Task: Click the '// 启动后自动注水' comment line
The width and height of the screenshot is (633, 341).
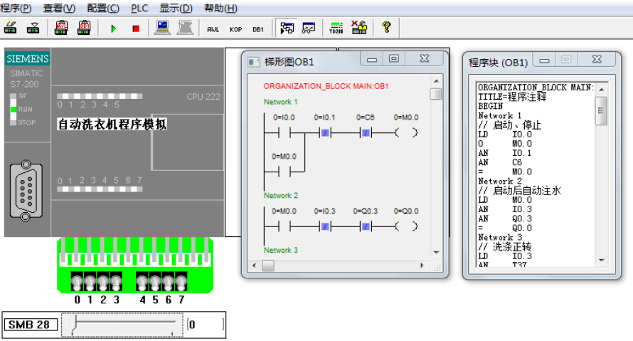Action: tap(520, 191)
